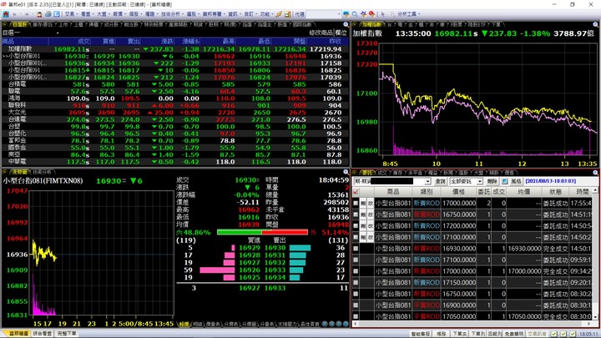Switch to the 綜合看盤 bottom tab
This screenshot has width=601, height=338.
(43, 334)
